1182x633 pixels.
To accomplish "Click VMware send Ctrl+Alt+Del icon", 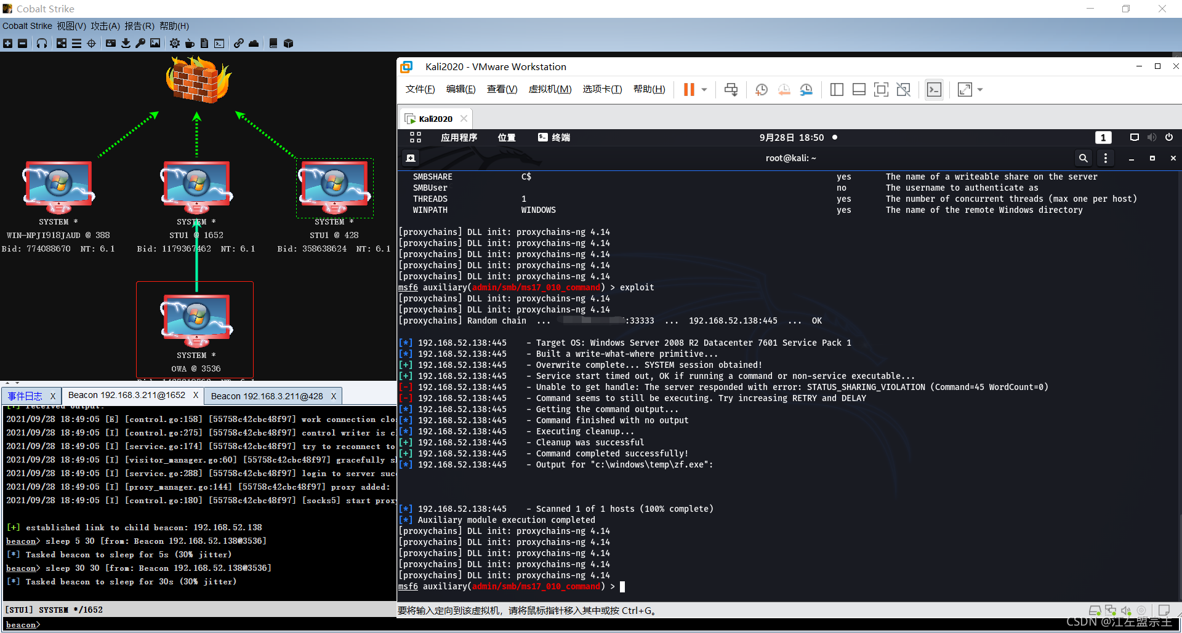I will (x=731, y=90).
